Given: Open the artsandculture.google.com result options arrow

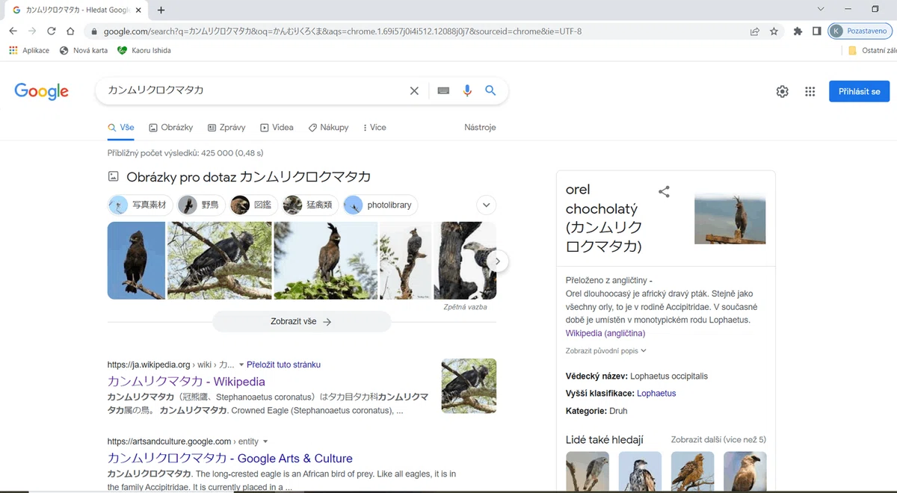Looking at the screenshot, I should (x=265, y=442).
